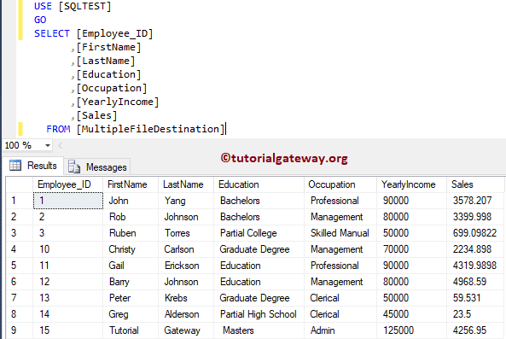This screenshot has height=339, width=506.
Task: Select the Occupation column header
Action: tap(340, 184)
